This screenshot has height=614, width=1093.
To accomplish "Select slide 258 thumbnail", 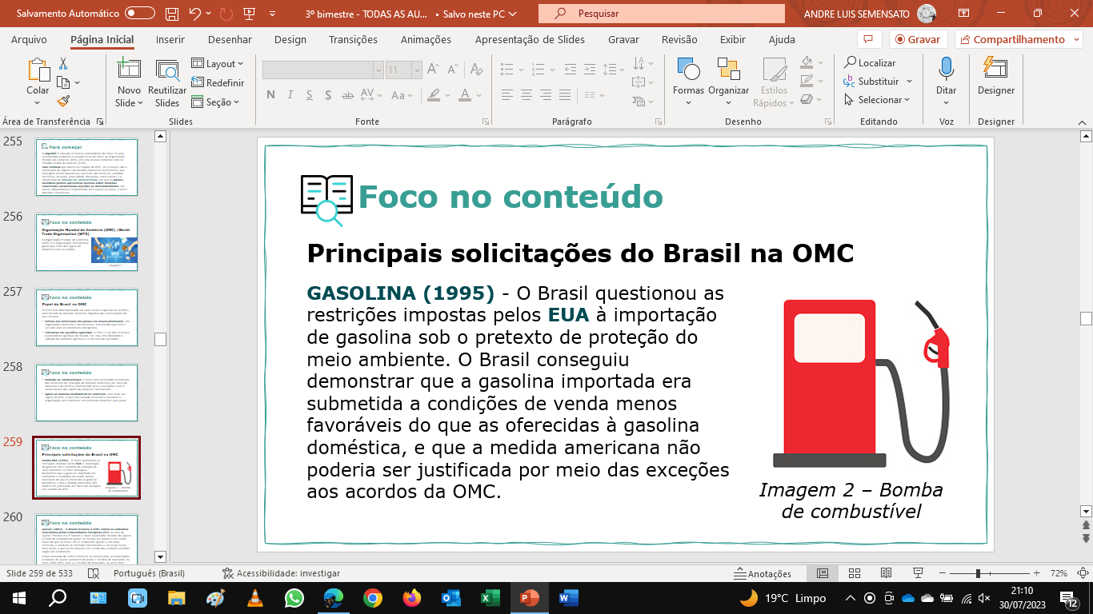I will [x=86, y=393].
